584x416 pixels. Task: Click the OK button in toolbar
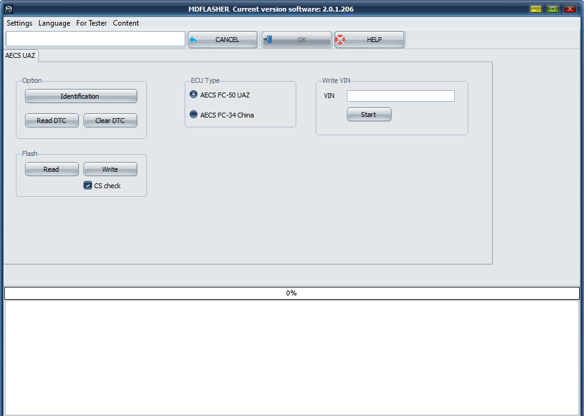tap(297, 40)
